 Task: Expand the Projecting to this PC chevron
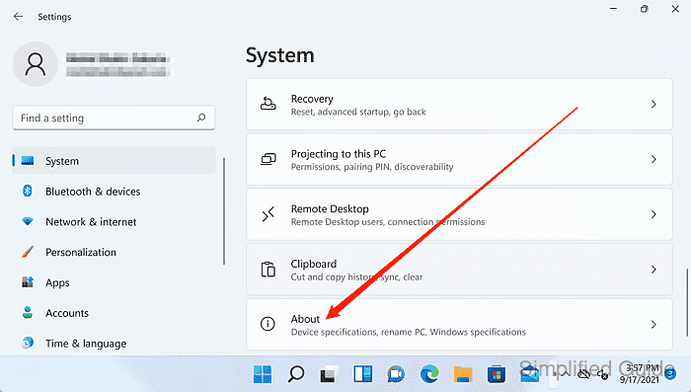[x=653, y=159]
